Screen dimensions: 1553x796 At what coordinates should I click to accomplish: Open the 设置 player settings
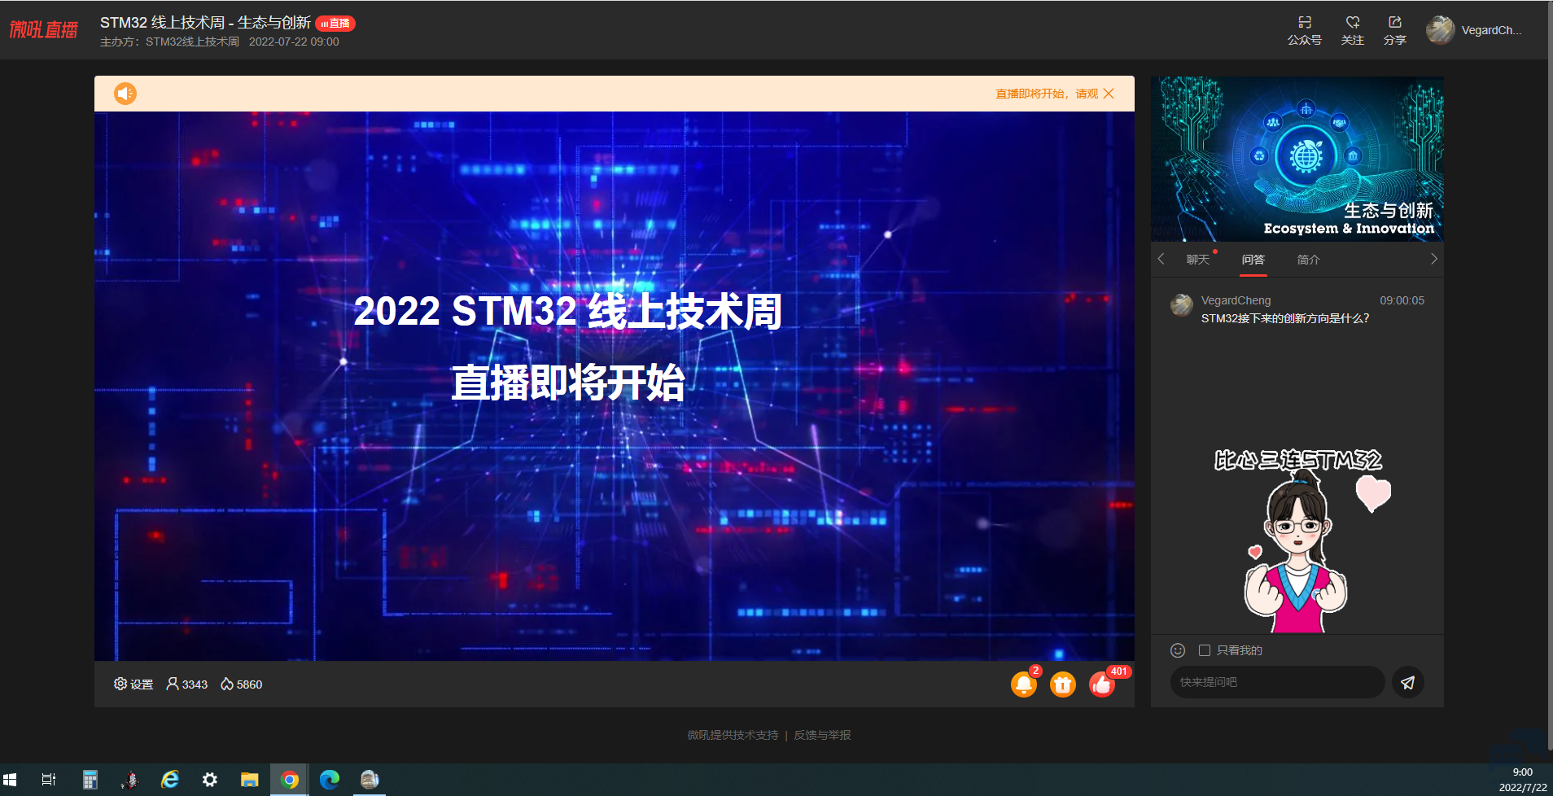pyautogui.click(x=133, y=684)
